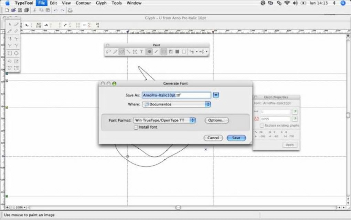Screen dimensions: 351x220
Task: Click the Print toolbar icon
Action: (x=70, y=10)
